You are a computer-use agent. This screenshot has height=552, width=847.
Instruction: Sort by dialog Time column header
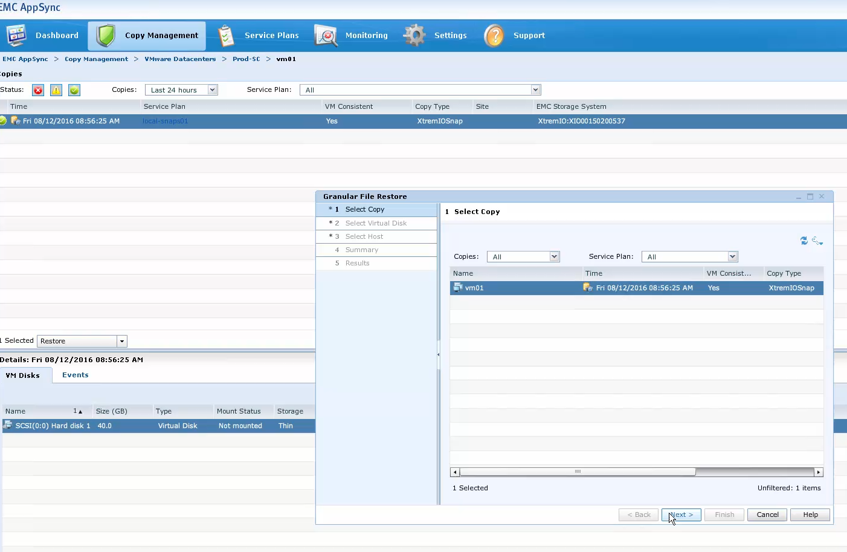click(643, 273)
